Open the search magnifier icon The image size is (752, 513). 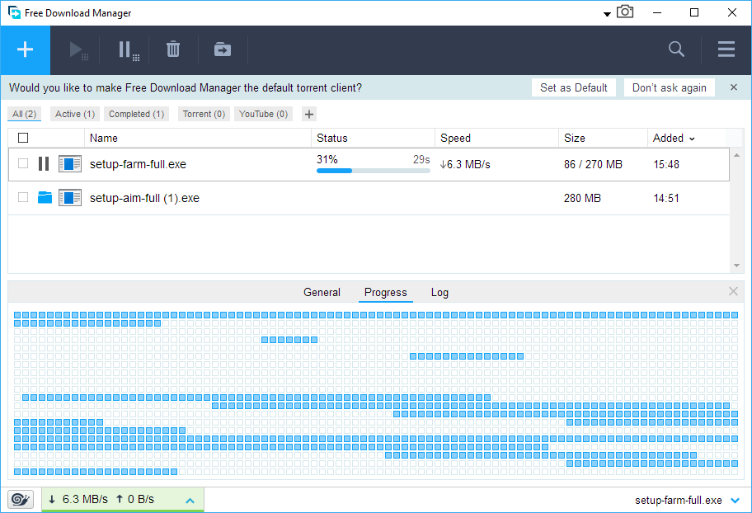[x=676, y=49]
